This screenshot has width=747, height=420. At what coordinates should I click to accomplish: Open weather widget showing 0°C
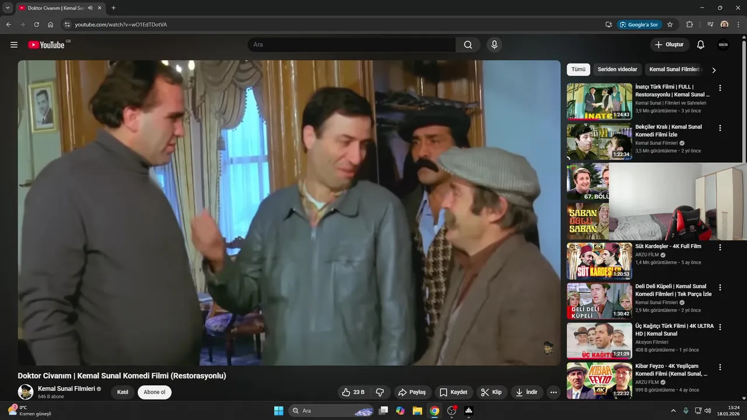(29, 411)
